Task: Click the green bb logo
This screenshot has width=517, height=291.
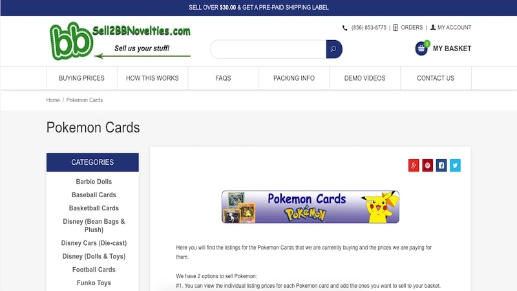Action: (x=71, y=41)
